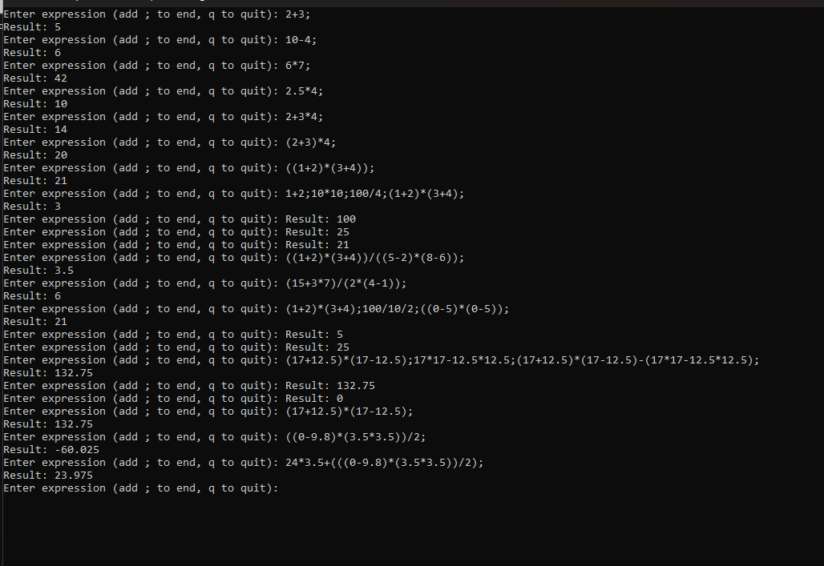824x566 pixels.
Task: Select the Result: 23.975 output line
Action: (x=48, y=476)
